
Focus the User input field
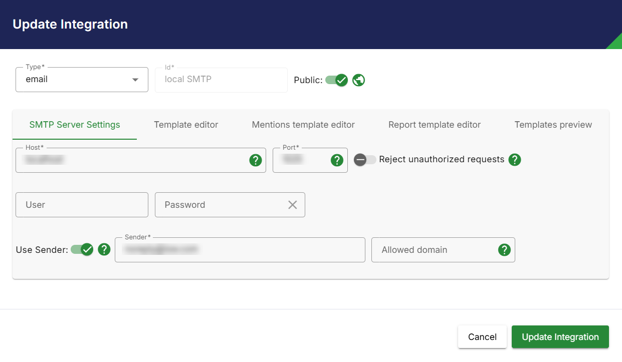click(x=82, y=205)
